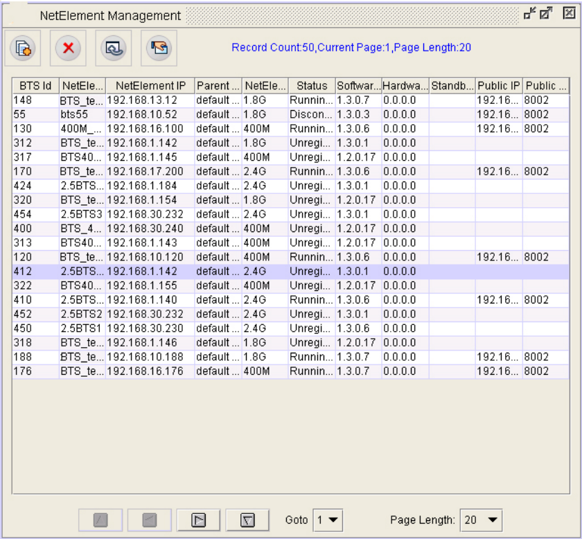Click the Status column header

tap(312, 86)
